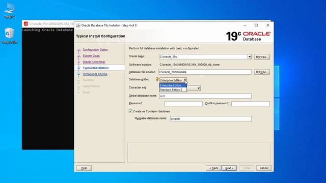The width and height of the screenshot is (326, 183).
Task: Focus the Database file location field
Action: coord(205,72)
